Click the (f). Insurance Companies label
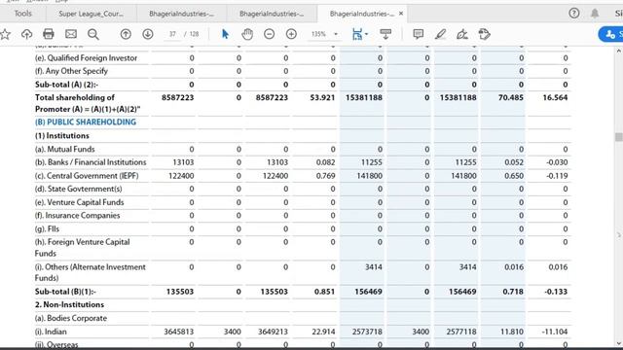This screenshot has height=350, width=623. pyautogui.click(x=78, y=216)
